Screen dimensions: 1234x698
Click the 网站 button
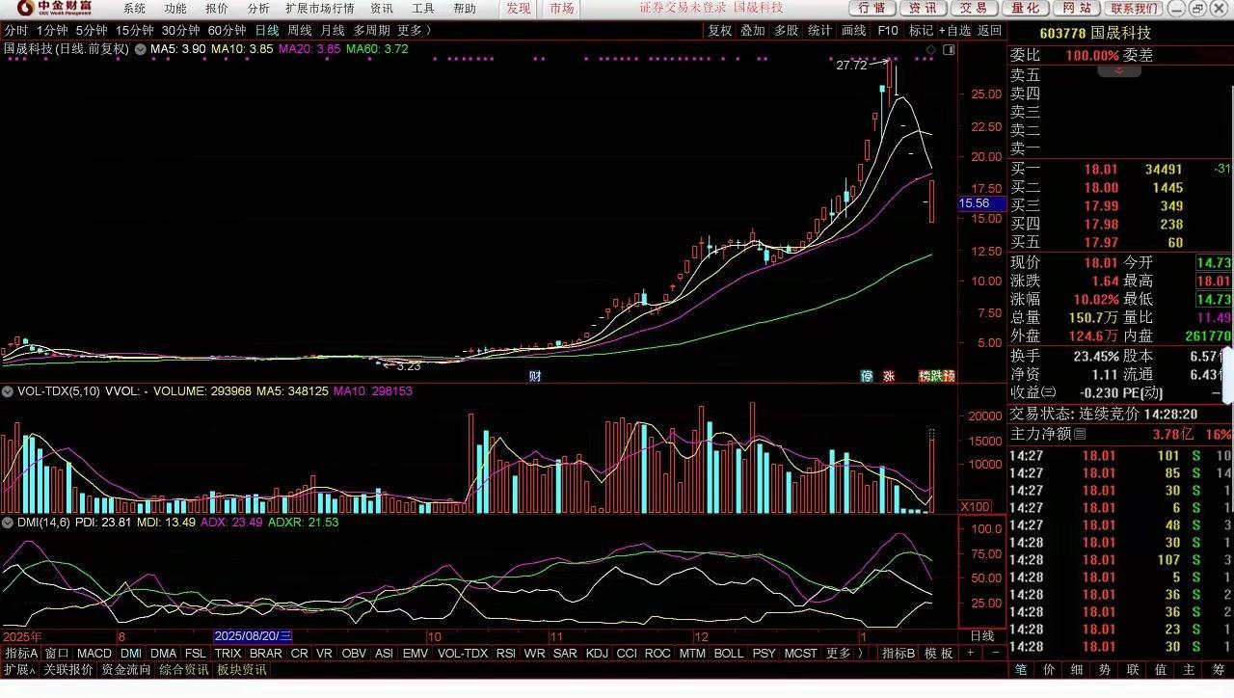pos(1076,8)
